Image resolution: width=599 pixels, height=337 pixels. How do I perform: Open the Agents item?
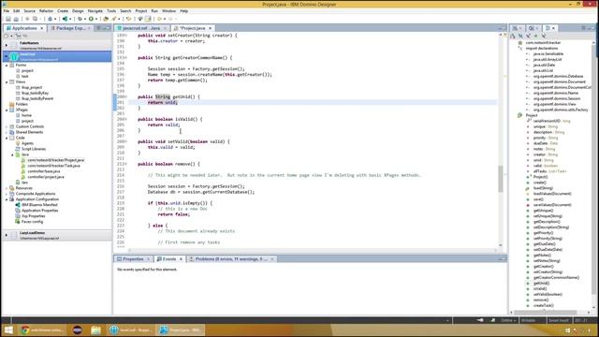(x=27, y=143)
